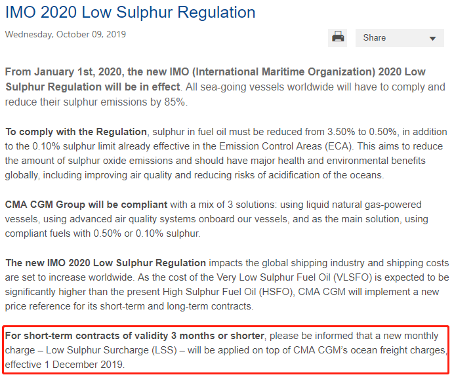Click the 'Emission Control Areas (ECA)' phrase
This screenshot has width=454, height=379.
click(285, 146)
